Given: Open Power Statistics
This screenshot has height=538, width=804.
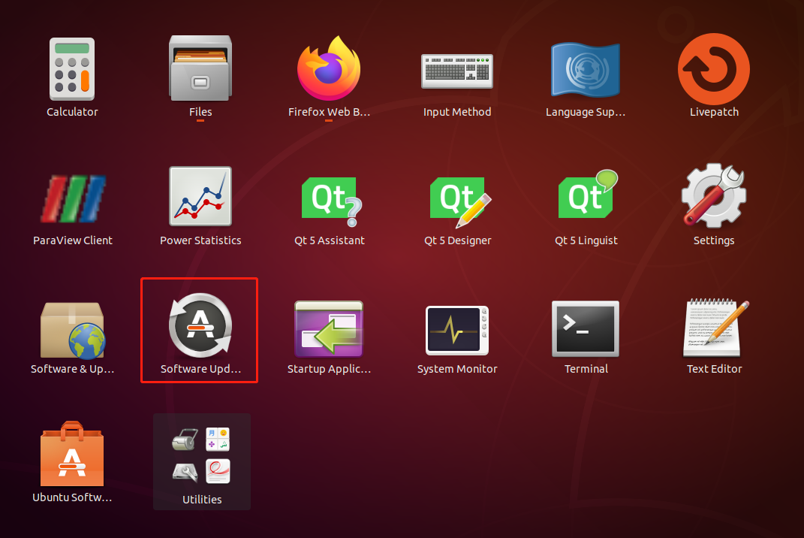Looking at the screenshot, I should click(200, 196).
